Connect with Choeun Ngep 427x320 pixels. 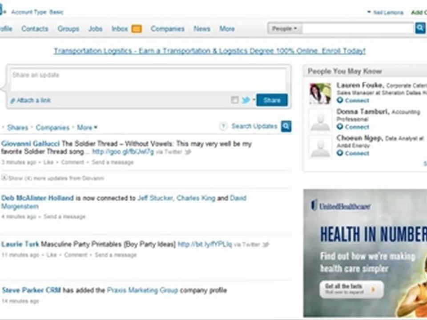click(x=357, y=153)
